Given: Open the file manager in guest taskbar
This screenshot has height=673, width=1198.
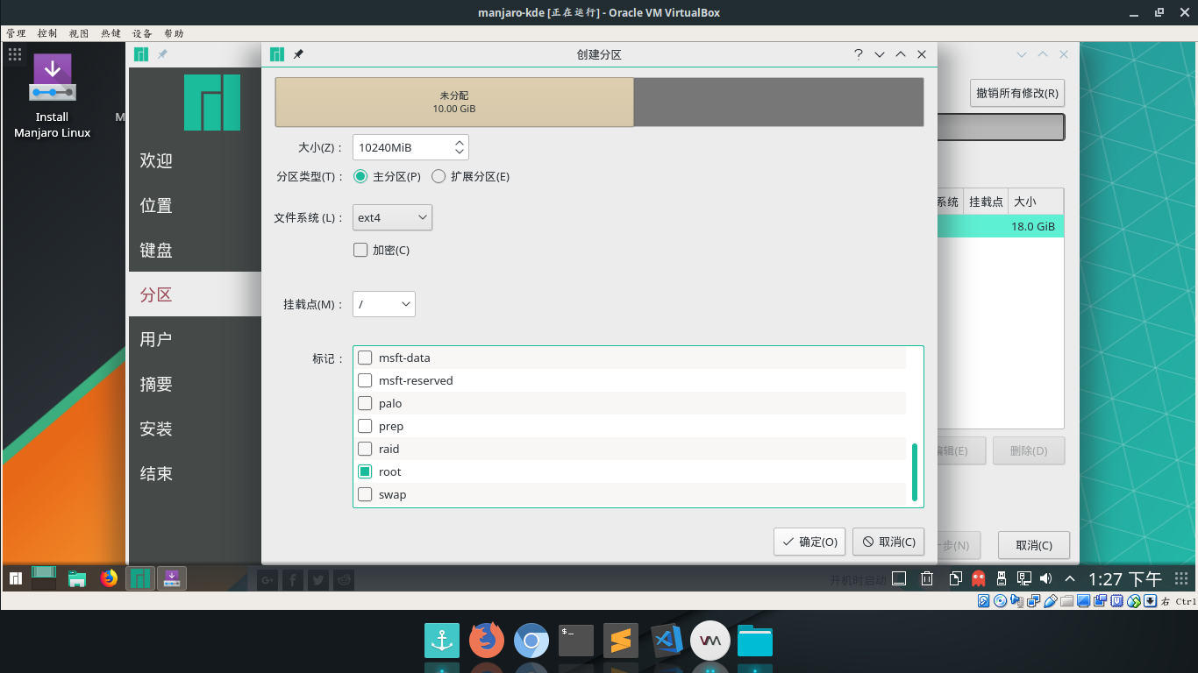Looking at the screenshot, I should point(76,578).
